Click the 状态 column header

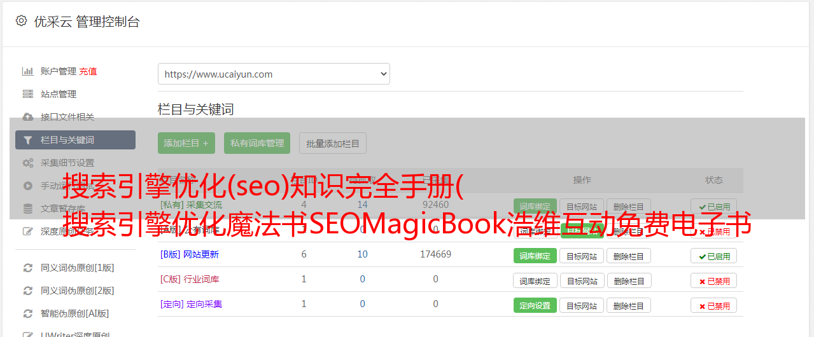pyautogui.click(x=714, y=180)
